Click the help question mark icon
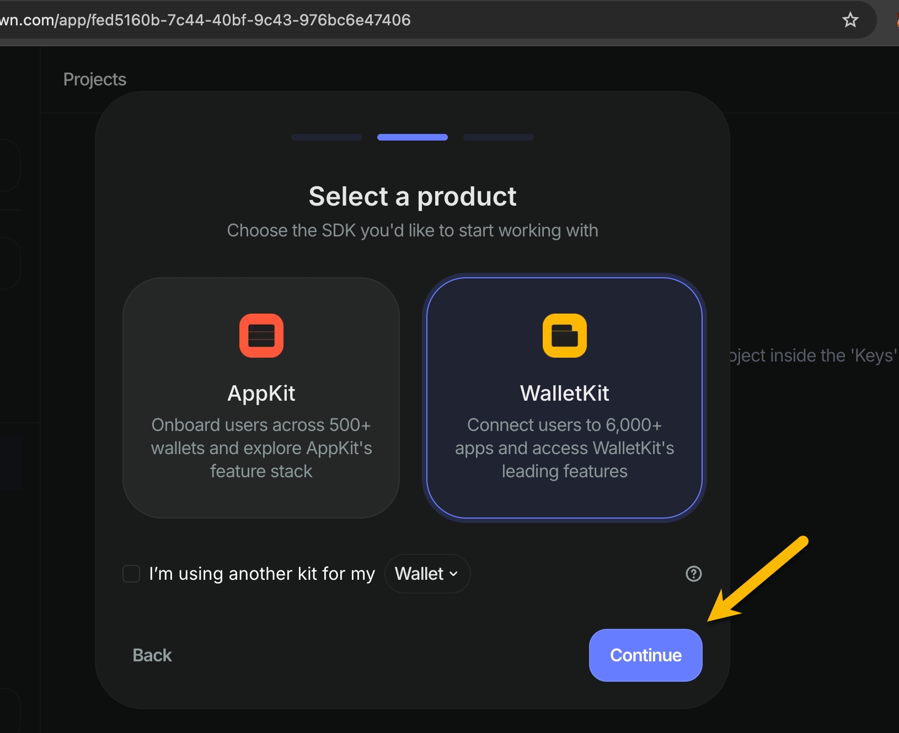This screenshot has width=899, height=733. pos(693,574)
